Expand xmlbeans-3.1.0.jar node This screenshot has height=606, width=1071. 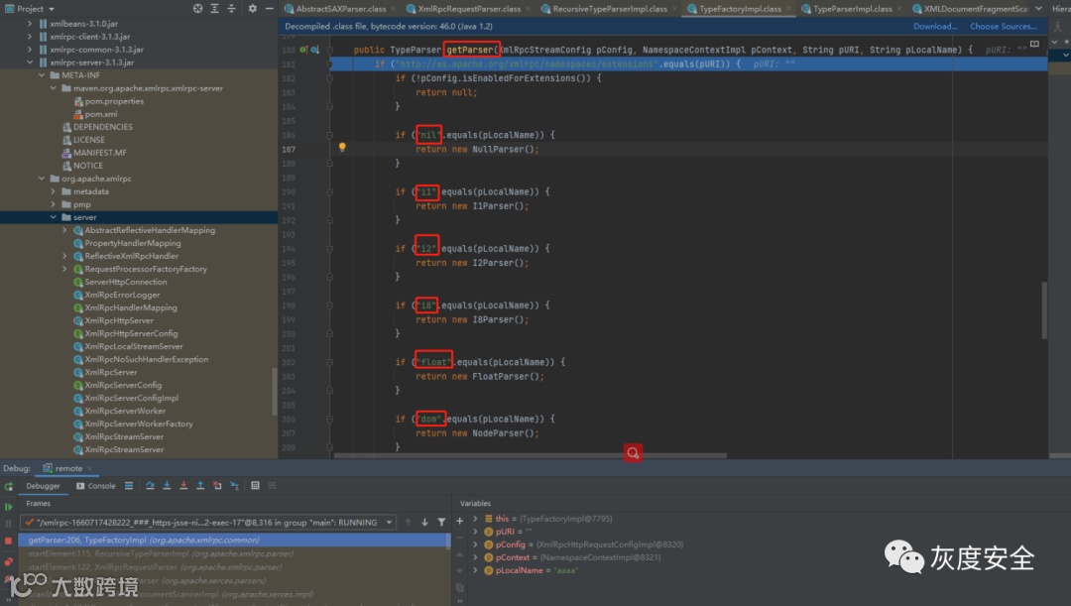pyautogui.click(x=30, y=24)
